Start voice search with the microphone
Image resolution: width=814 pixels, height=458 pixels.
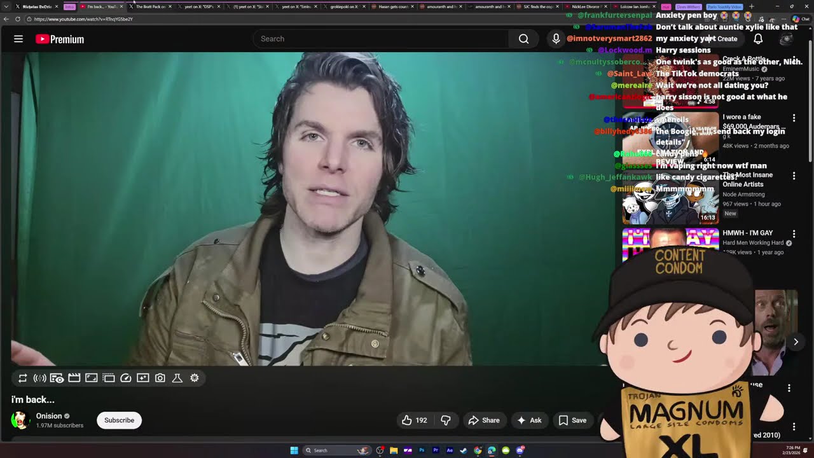click(556, 39)
